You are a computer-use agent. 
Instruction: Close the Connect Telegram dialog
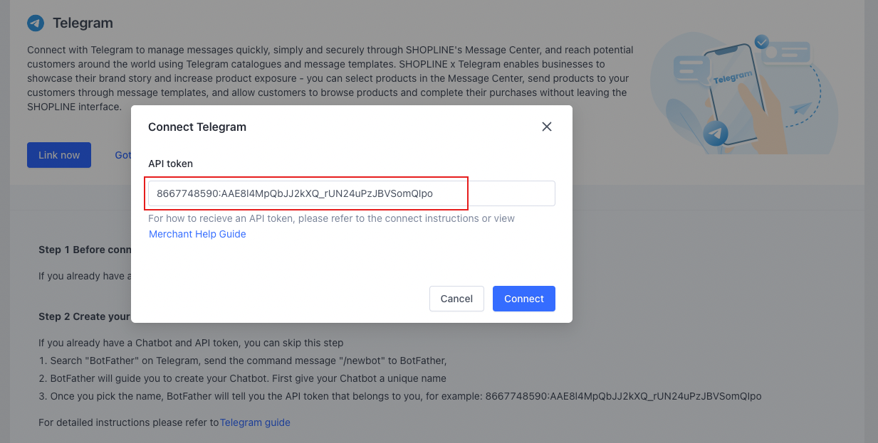pyautogui.click(x=547, y=127)
